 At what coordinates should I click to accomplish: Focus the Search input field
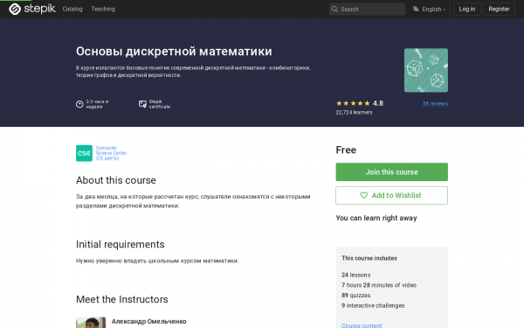click(x=367, y=9)
